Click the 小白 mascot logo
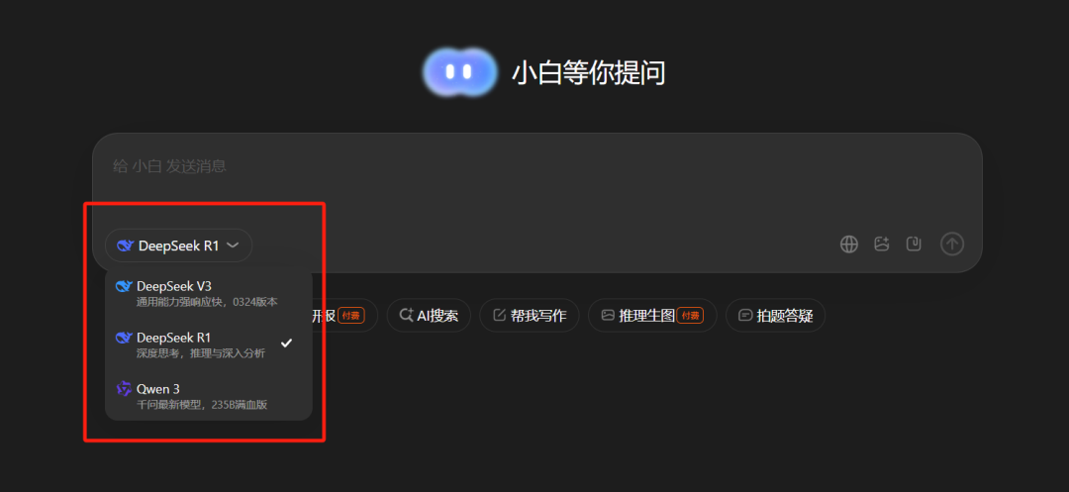This screenshot has width=1069, height=492. click(459, 71)
